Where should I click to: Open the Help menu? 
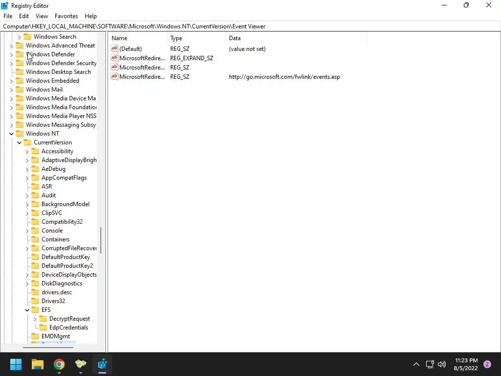pos(91,16)
